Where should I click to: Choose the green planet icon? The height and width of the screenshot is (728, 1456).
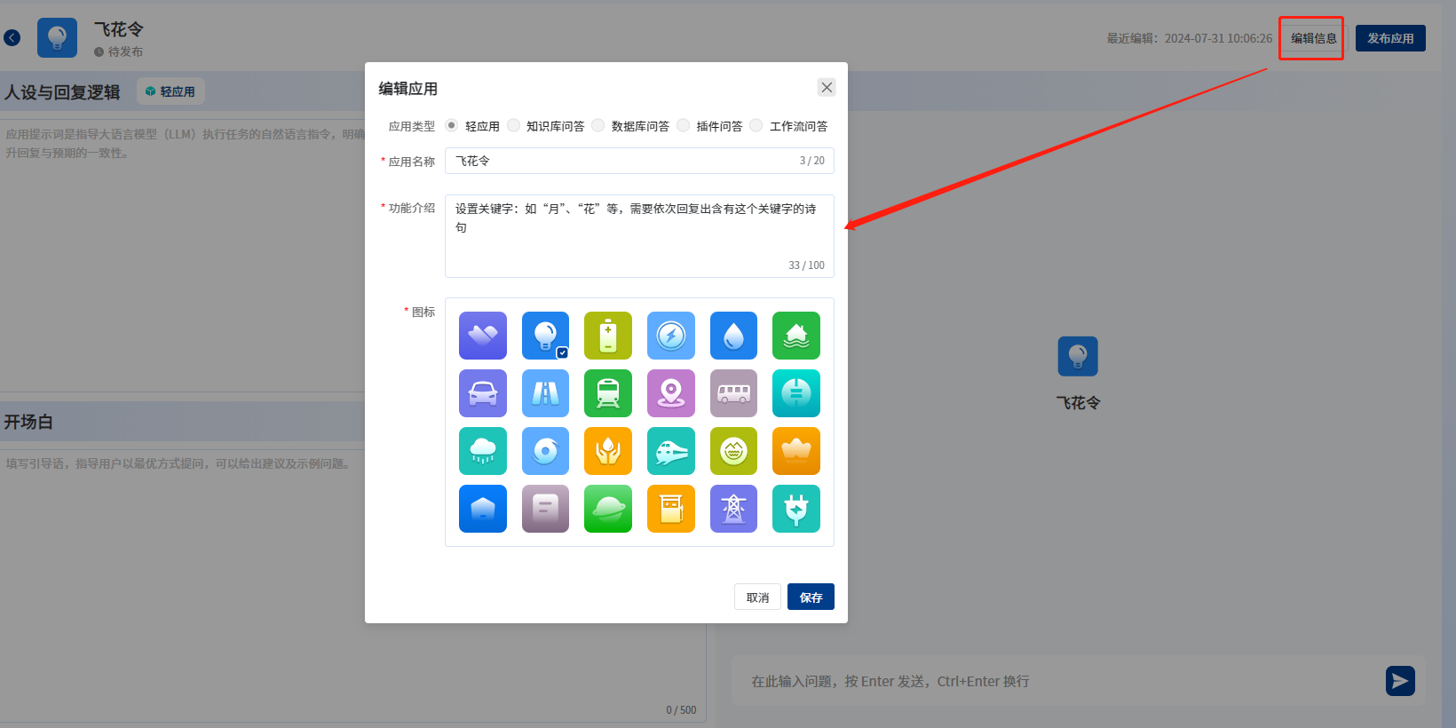point(608,509)
